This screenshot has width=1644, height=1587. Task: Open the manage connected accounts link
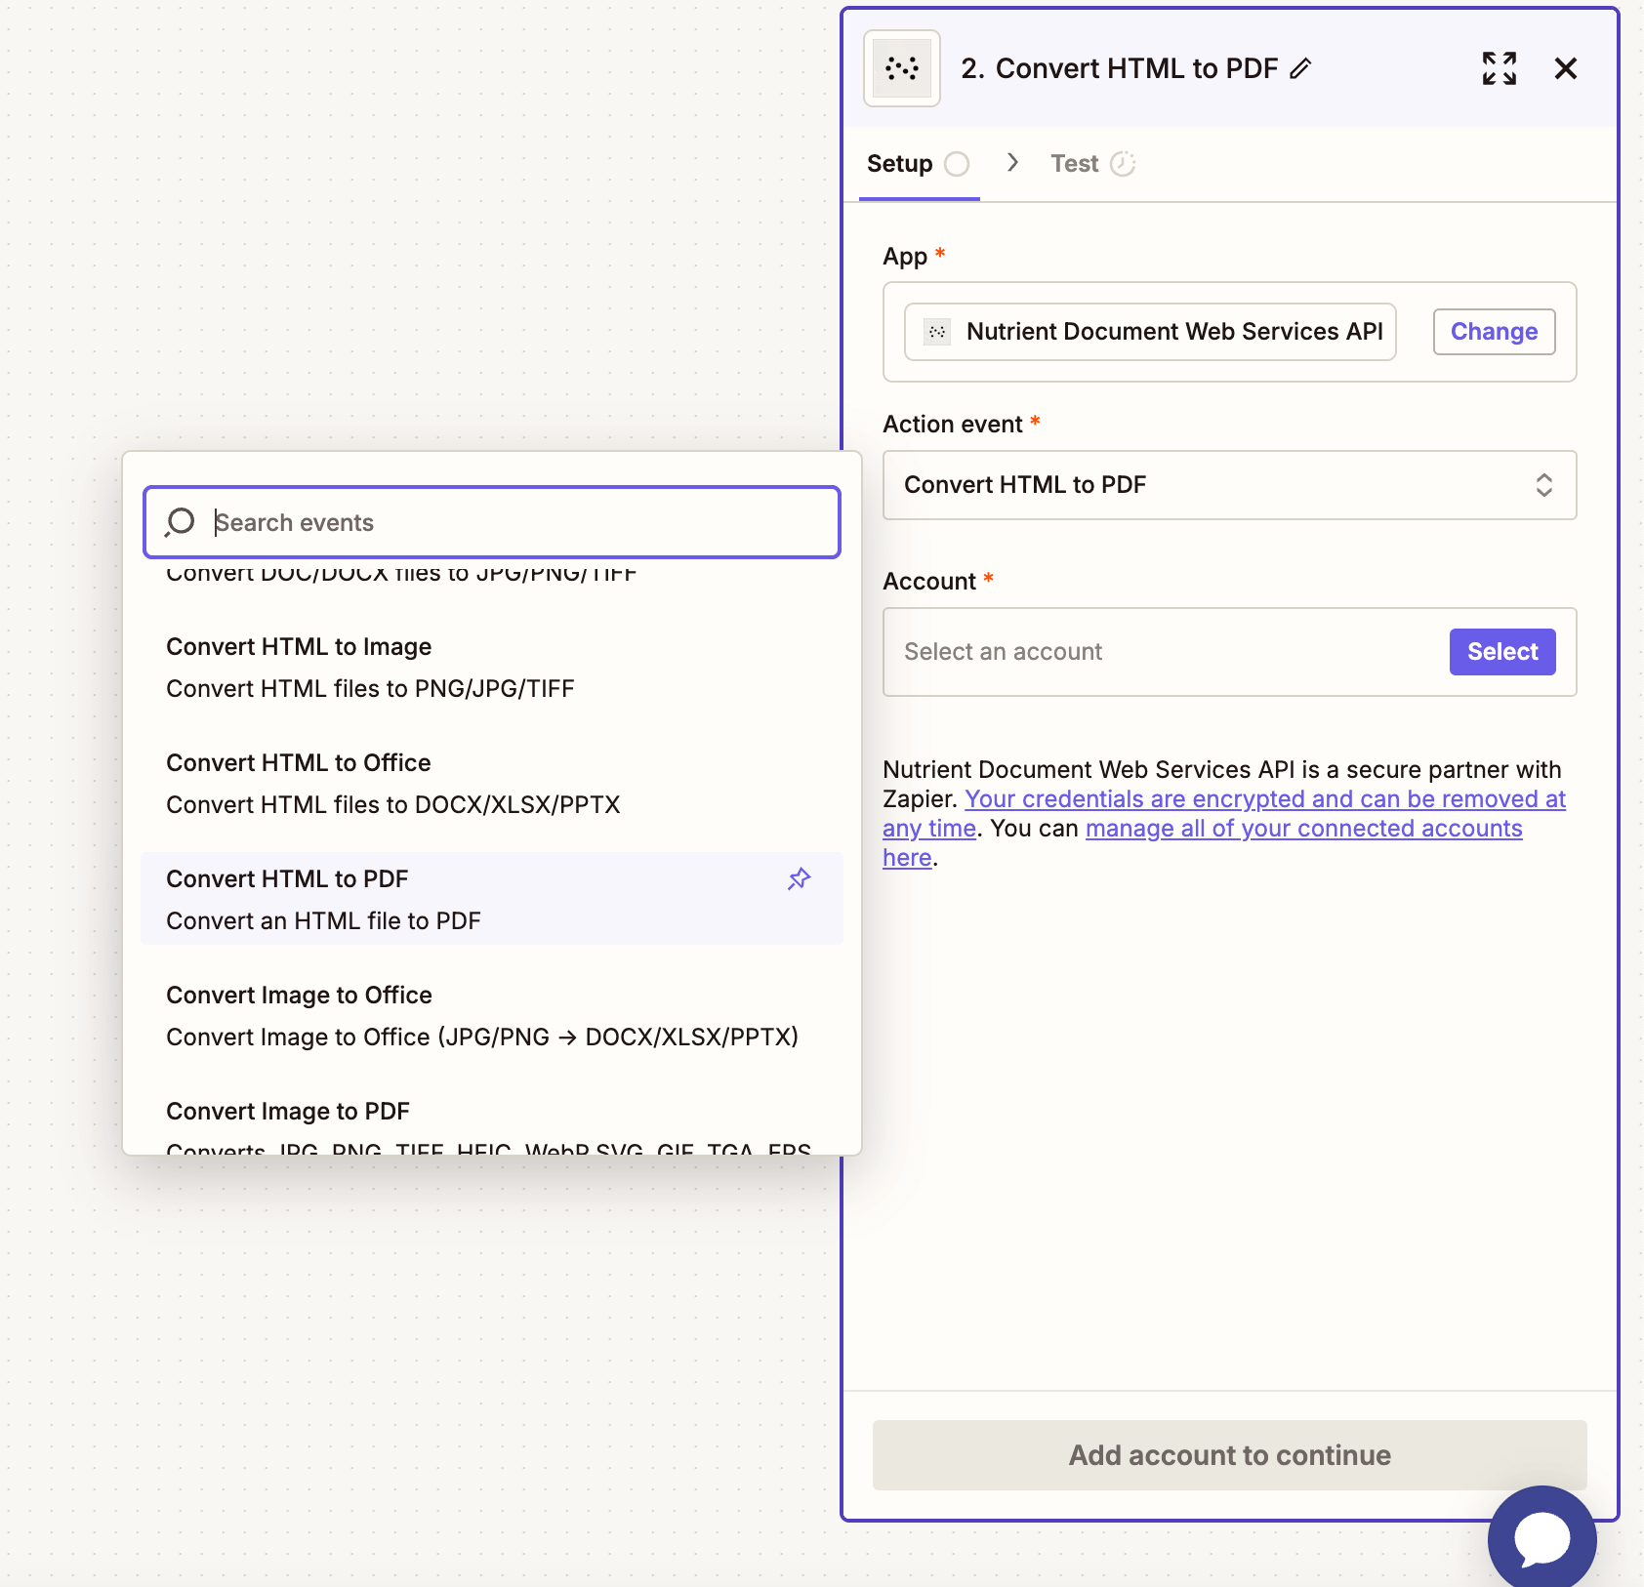[x=1303, y=828]
